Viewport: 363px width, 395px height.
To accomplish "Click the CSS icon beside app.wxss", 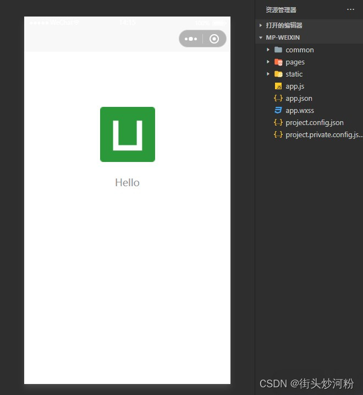I will click(278, 110).
